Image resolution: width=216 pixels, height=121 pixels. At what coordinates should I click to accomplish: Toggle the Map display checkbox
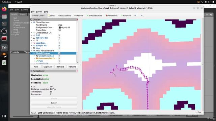point(59,48)
